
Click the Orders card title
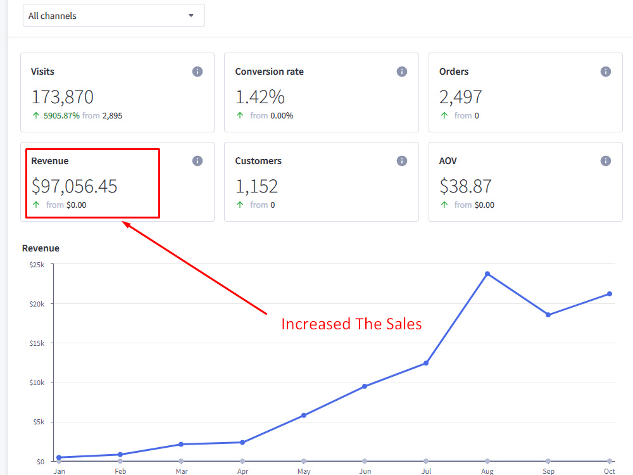[454, 72]
